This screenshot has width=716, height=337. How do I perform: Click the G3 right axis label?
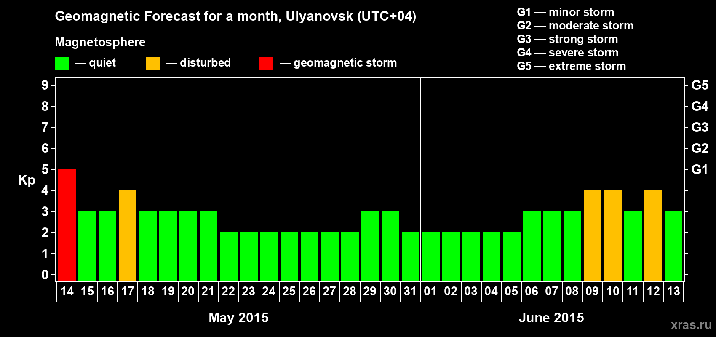pyautogui.click(x=700, y=127)
